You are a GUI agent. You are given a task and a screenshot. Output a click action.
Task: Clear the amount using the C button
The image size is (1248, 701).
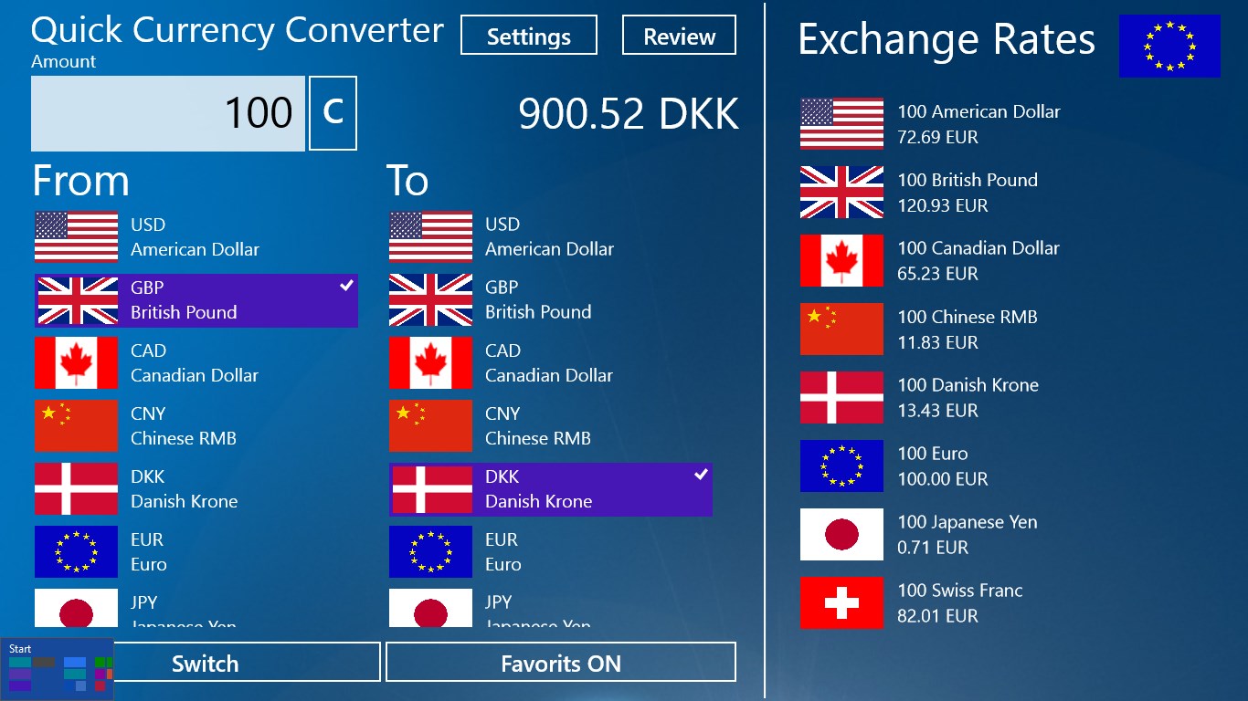tap(333, 113)
